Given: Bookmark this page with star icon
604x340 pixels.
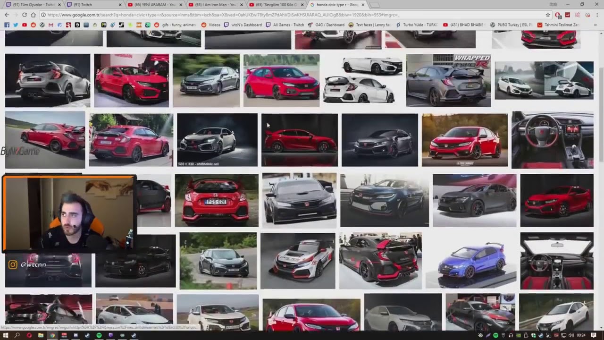Looking at the screenshot, I should pos(548,15).
